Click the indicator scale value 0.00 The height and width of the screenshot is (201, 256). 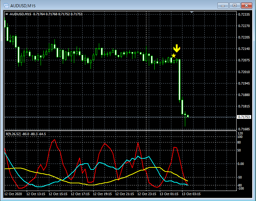tap(241, 164)
